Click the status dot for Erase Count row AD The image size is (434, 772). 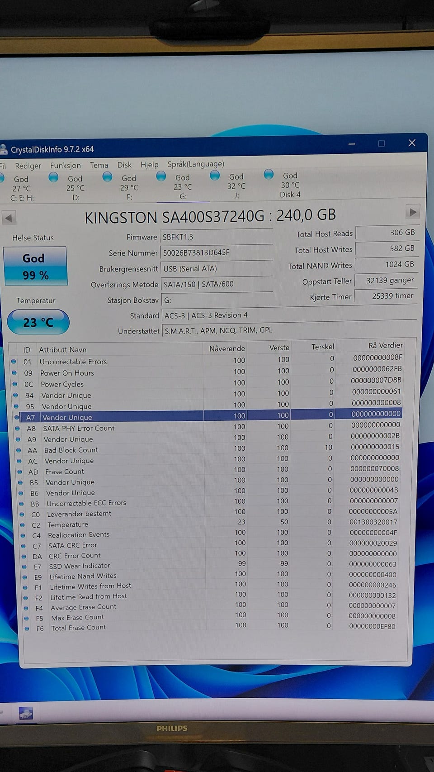tap(20, 472)
